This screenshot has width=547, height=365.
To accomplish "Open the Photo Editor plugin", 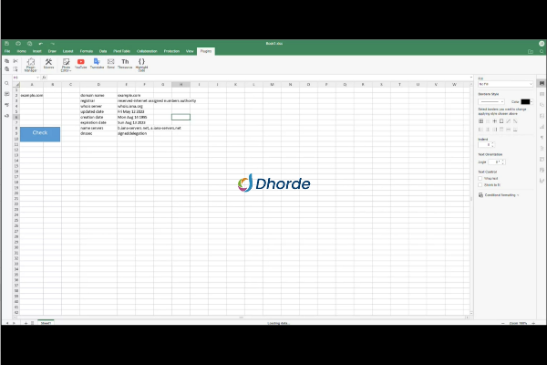I will point(65,63).
